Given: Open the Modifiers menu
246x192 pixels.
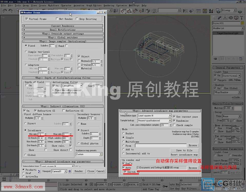Looking at the screenshot, I should [x=53, y=5].
